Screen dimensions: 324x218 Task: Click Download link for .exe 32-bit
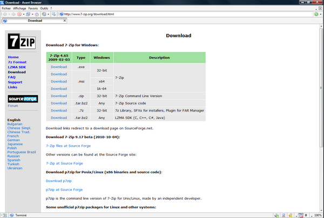coord(59,67)
